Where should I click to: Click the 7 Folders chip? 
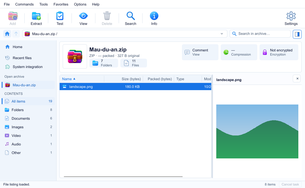[x=104, y=63]
